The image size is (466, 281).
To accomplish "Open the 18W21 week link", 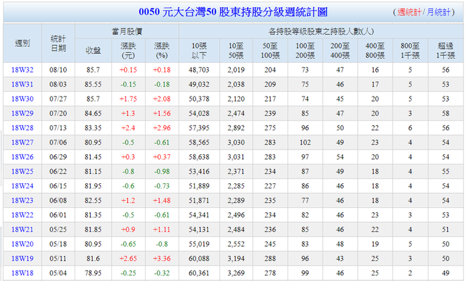I will point(22,229).
